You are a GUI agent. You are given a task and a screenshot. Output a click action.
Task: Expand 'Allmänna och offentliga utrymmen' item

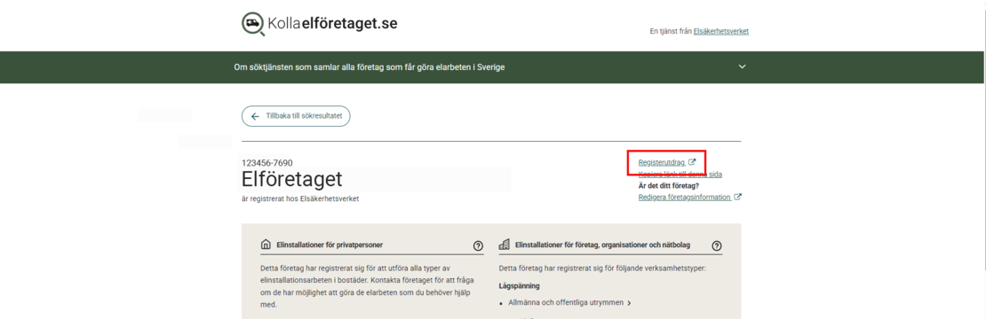pos(569,303)
